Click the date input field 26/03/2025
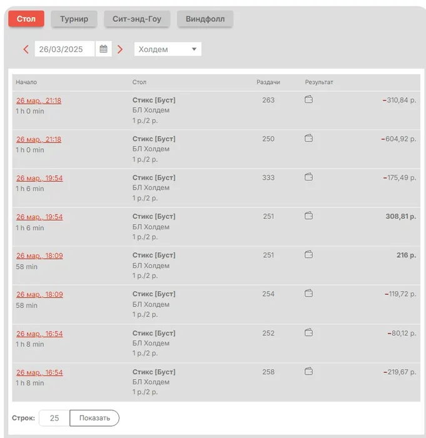Viewport: 426px width, 438px height. pos(64,49)
